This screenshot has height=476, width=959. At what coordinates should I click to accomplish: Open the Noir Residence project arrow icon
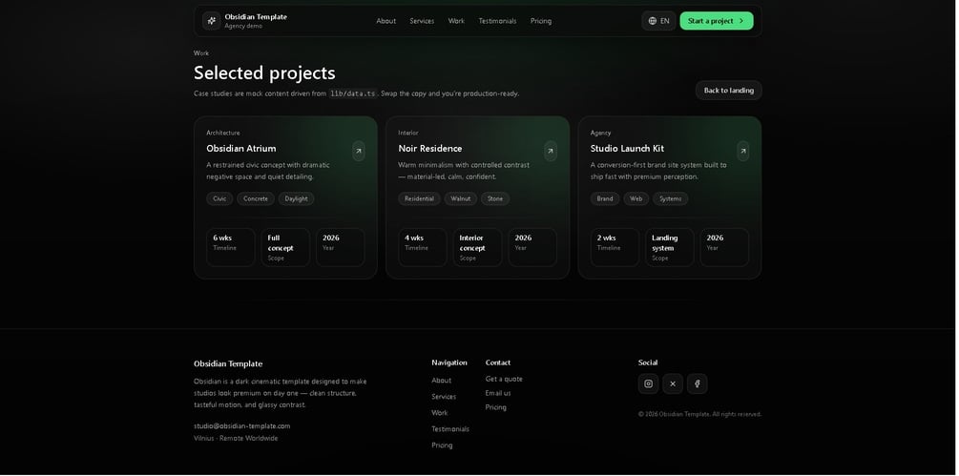pos(551,151)
